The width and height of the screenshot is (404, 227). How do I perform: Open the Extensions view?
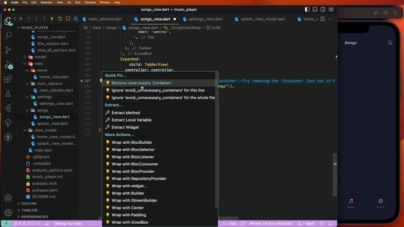[x=8, y=79]
